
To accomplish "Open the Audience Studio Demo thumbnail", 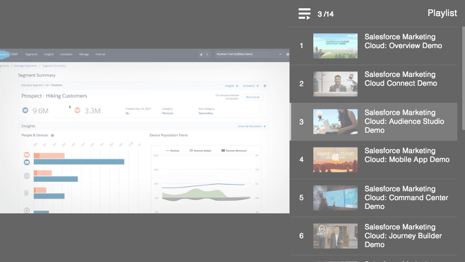I will tap(335, 122).
